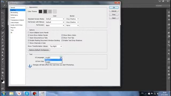Viewport: 171px width, 96px height.
Task: Select the Move tool
Action: [3, 13]
